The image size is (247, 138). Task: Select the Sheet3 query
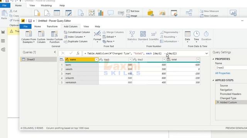tap(39, 59)
